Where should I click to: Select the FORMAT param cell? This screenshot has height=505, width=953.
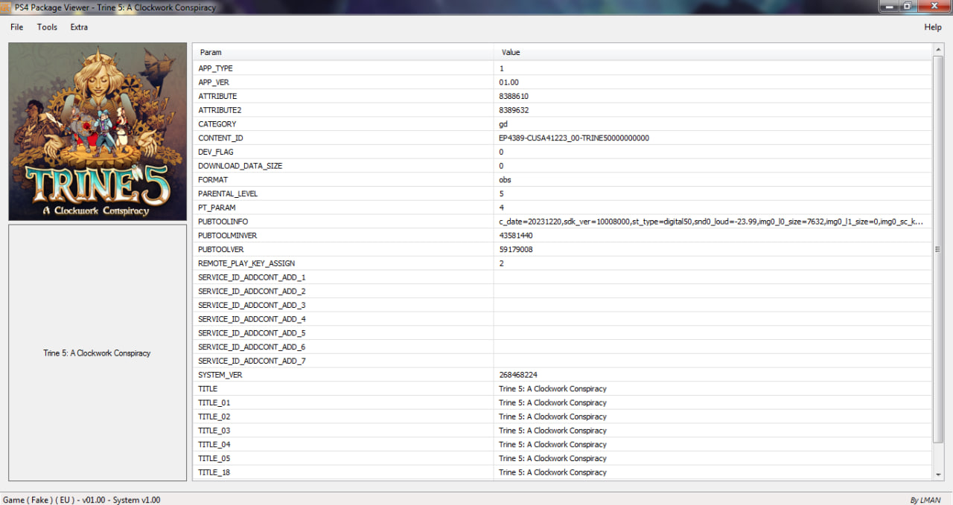pyautogui.click(x=343, y=180)
